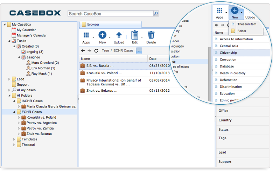Click Office filter section
The width and height of the screenshot is (273, 175).
coord(243,111)
